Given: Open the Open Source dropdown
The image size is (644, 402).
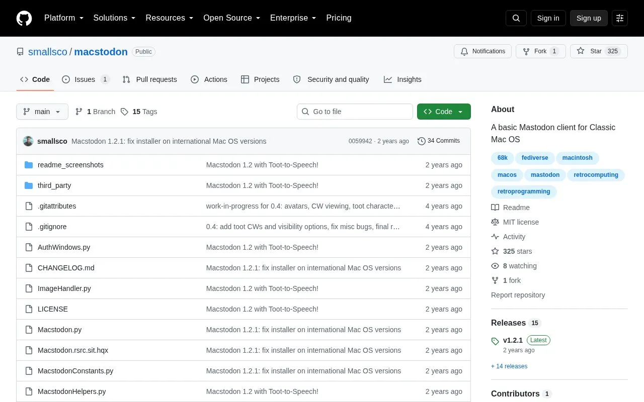Looking at the screenshot, I should click(x=231, y=18).
